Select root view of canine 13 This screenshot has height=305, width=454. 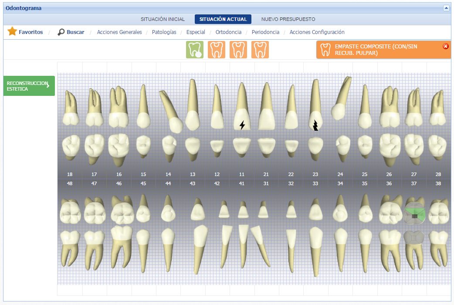[x=193, y=105]
